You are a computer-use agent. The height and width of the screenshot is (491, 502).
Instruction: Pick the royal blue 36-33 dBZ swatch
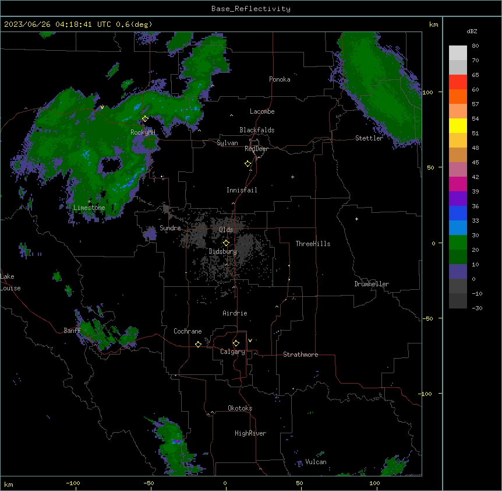(x=458, y=213)
